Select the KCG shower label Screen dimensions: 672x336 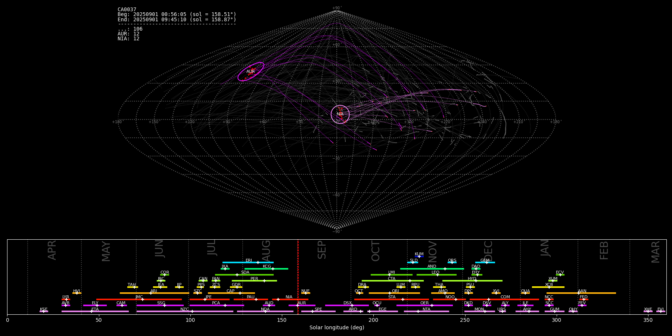(267, 267)
